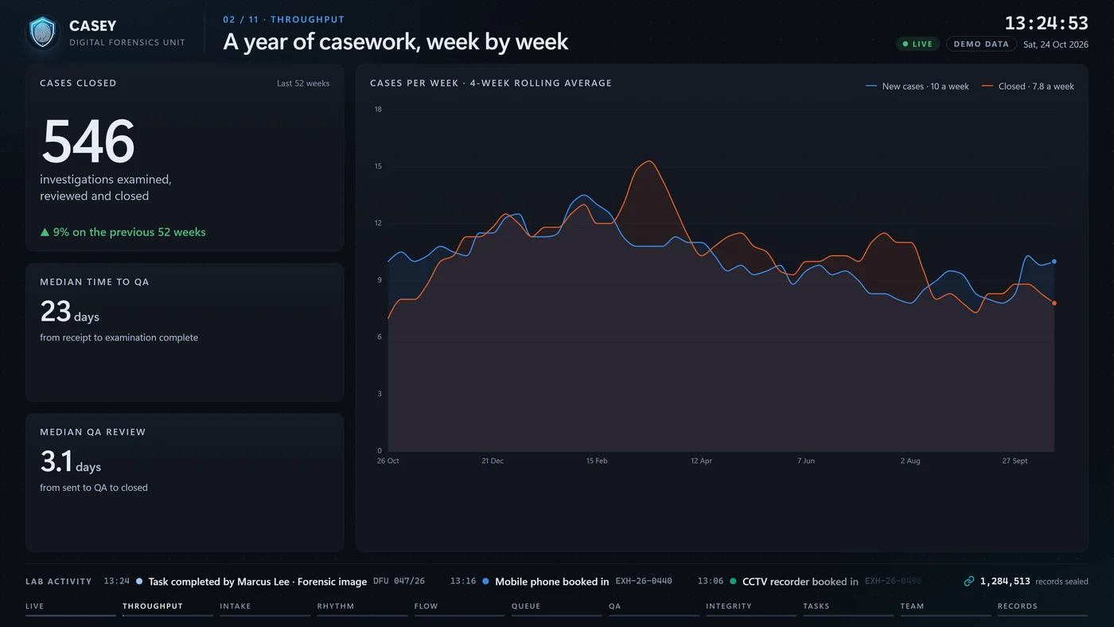Click the green upward triangle trend icon
Image resolution: width=1114 pixels, height=627 pixels.
[45, 232]
